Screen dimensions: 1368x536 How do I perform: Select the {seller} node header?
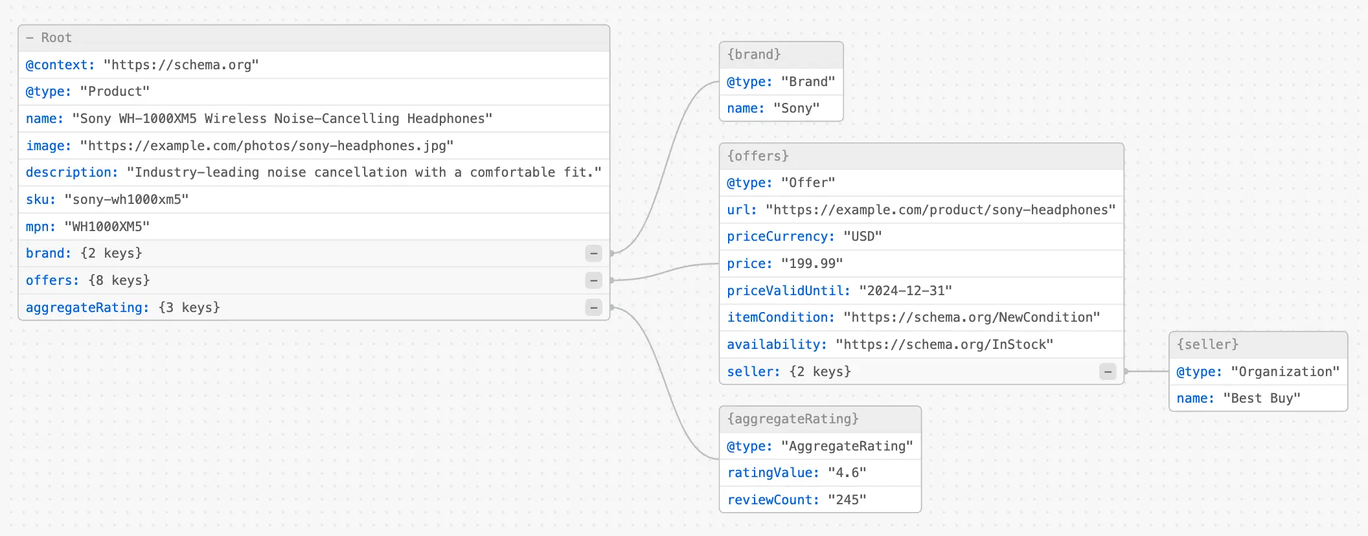(x=1259, y=344)
